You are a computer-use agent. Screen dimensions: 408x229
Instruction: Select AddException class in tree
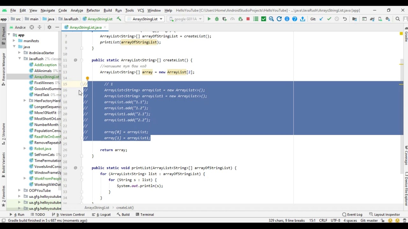pos(45,65)
